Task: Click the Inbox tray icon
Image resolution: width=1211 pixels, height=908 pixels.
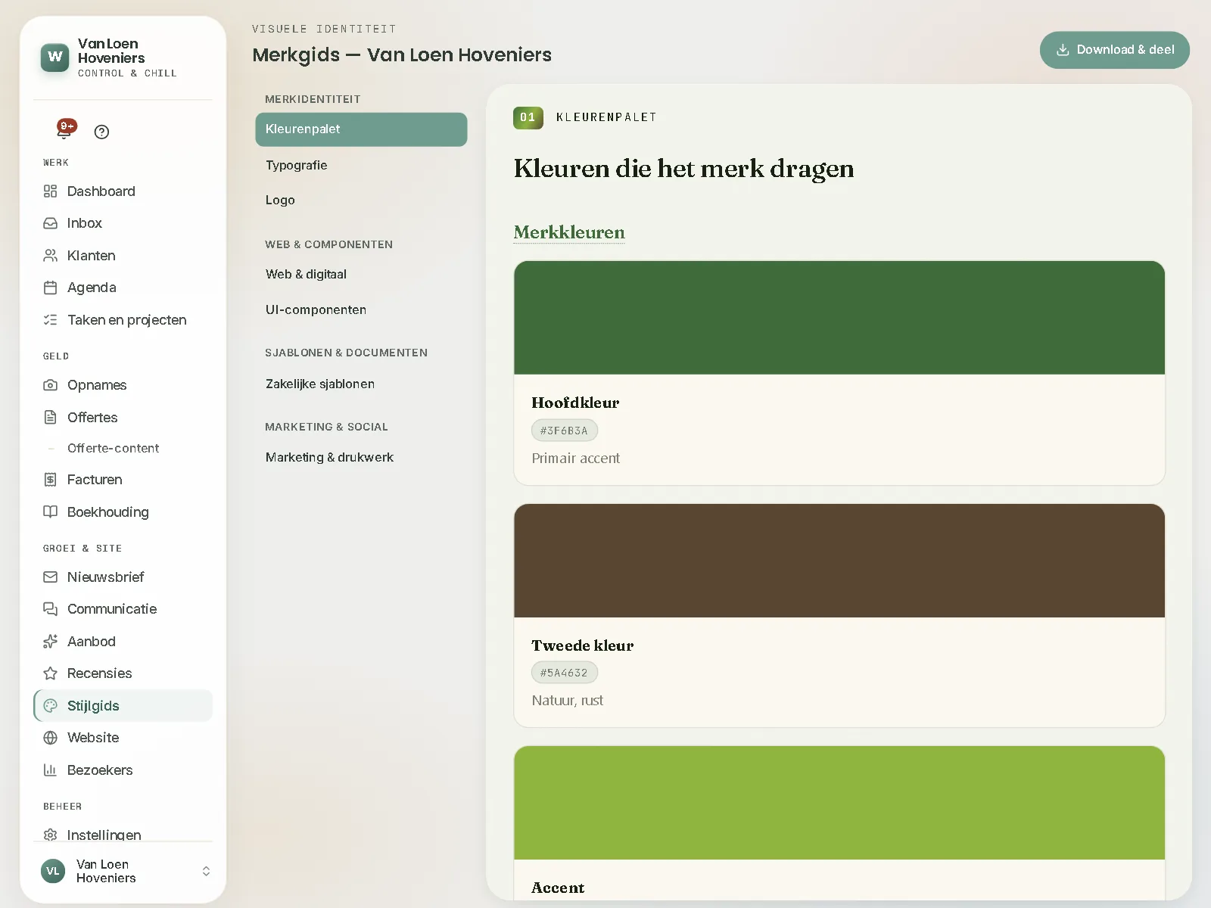Action: click(x=50, y=223)
